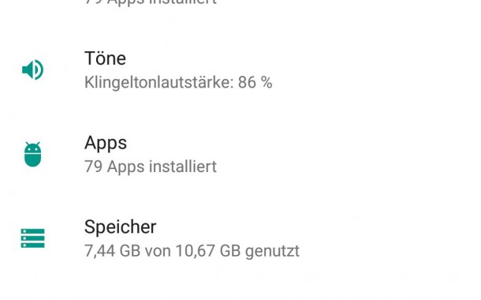Click the 7,44 GB used storage figure
This screenshot has width=481, height=300.
pyautogui.click(x=112, y=251)
